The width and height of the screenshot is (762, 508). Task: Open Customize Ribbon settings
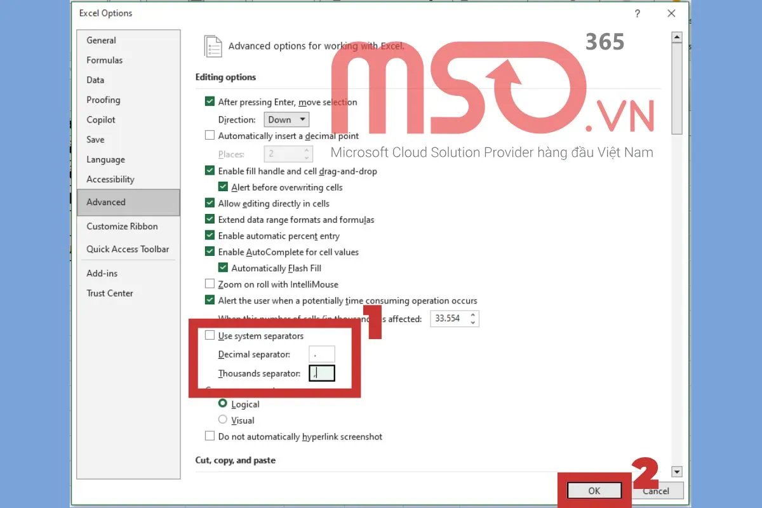122,226
